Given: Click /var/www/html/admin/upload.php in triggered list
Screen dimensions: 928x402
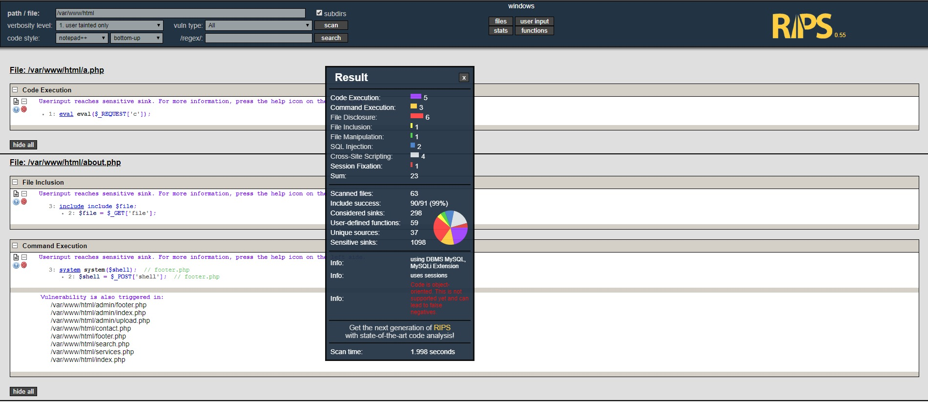Looking at the screenshot, I should click(100, 320).
